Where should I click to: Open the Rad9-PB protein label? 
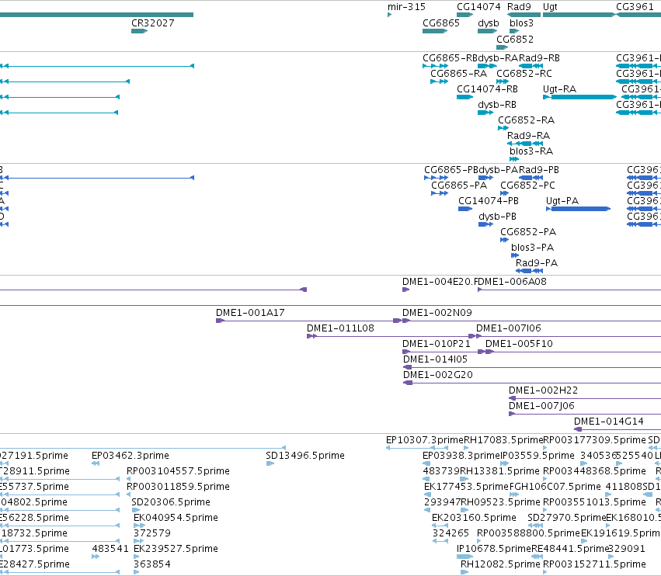(539, 170)
